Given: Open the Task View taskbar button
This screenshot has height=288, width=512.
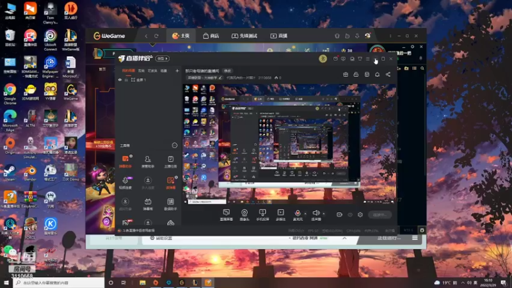Looking at the screenshot, I should pos(124,283).
